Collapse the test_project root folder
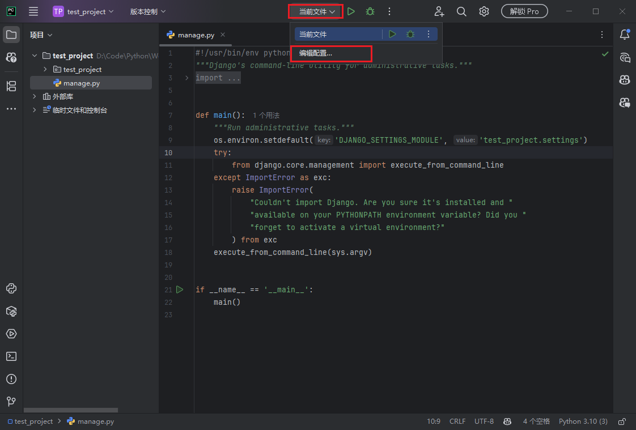 click(x=35, y=56)
